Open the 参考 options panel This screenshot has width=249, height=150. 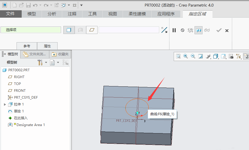27,46
